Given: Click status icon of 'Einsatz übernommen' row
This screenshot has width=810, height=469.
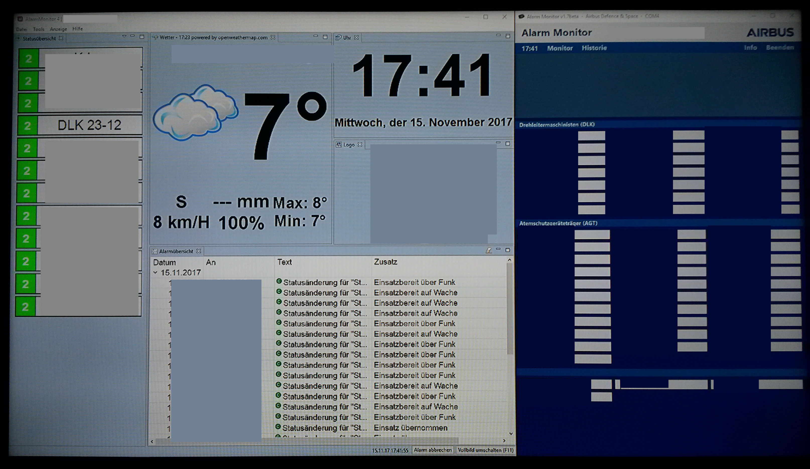Looking at the screenshot, I should tap(278, 427).
